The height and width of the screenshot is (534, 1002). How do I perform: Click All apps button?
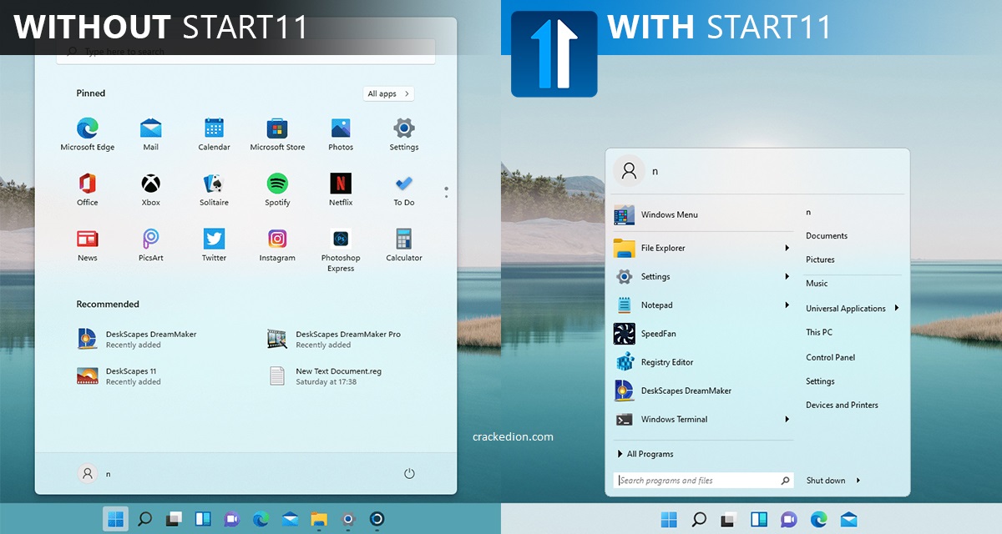point(388,93)
